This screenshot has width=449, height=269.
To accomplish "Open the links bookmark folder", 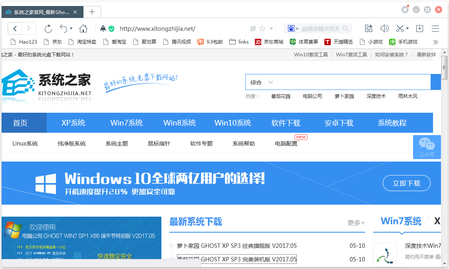I will pyautogui.click(x=239, y=42).
